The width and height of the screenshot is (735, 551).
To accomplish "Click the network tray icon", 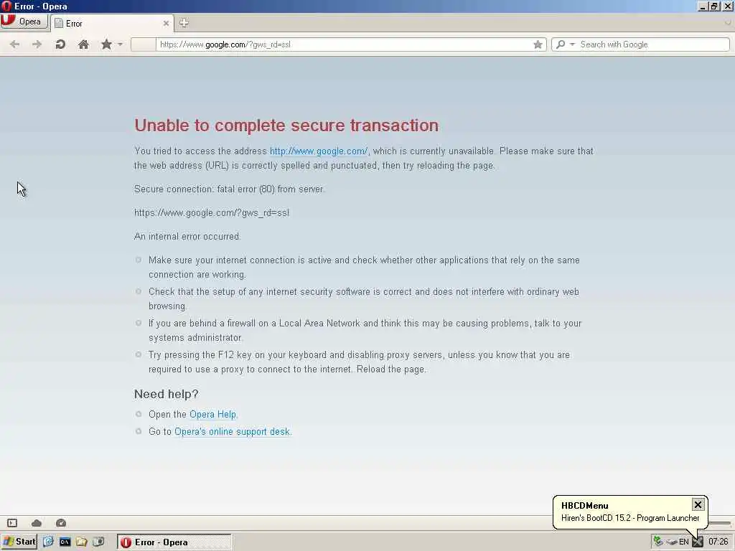I will 658,542.
